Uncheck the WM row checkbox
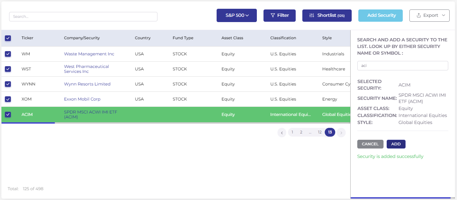The width and height of the screenshot is (457, 200). tap(8, 54)
